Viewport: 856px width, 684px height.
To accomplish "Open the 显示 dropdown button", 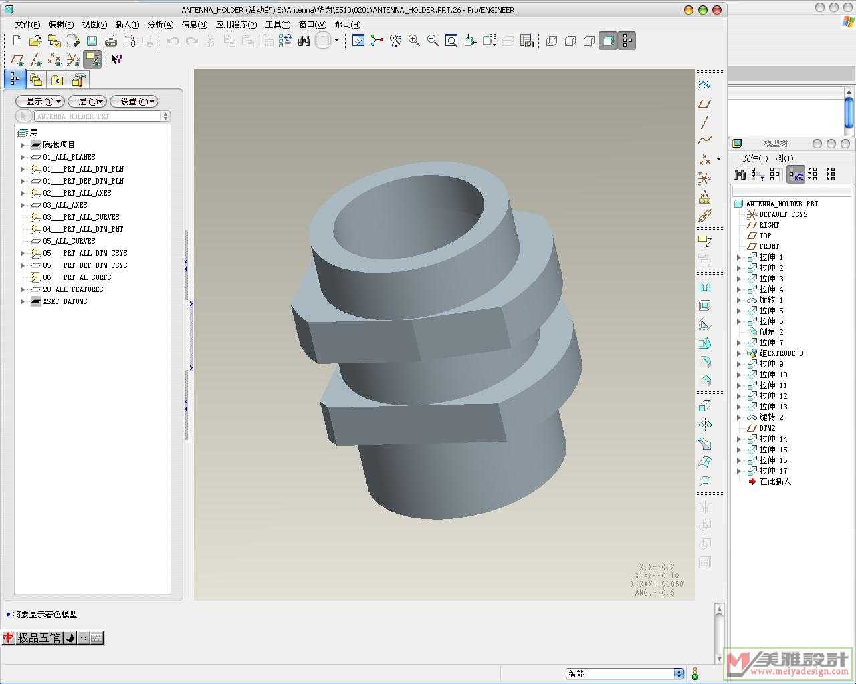I will 40,102.
